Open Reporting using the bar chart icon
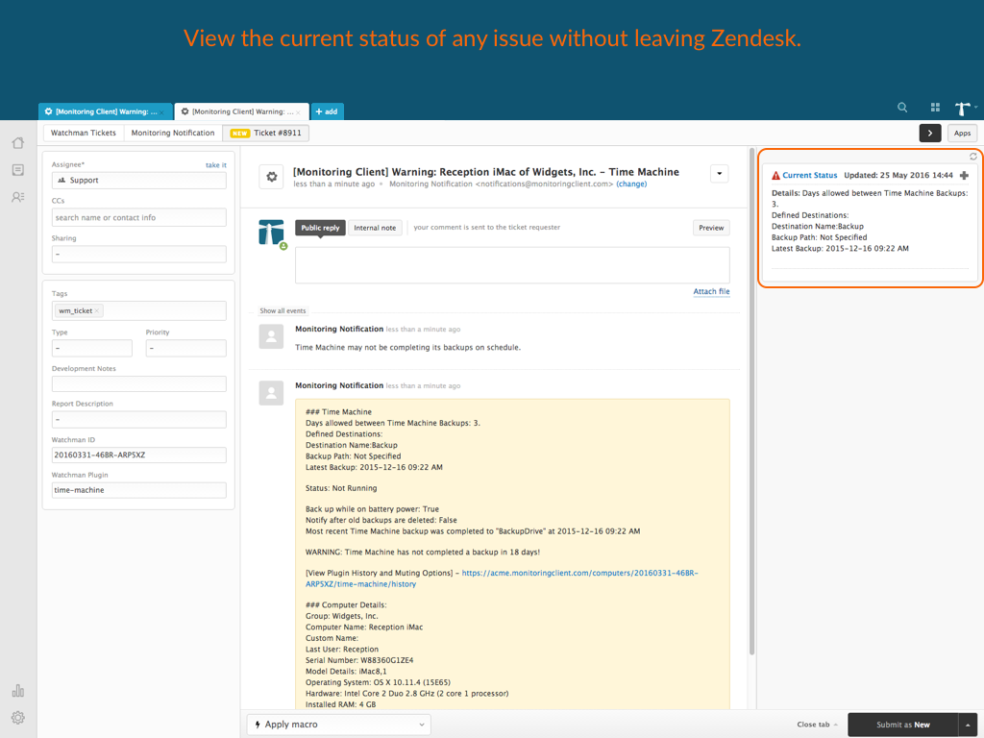The width and height of the screenshot is (984, 738). tap(17, 690)
